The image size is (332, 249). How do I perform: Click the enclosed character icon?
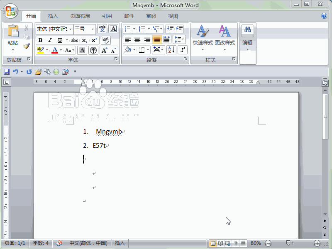pos(93,50)
